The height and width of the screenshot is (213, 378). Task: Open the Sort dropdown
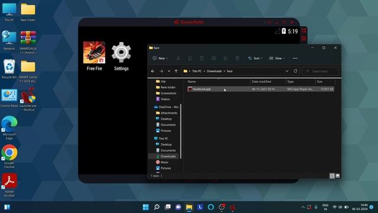point(255,58)
